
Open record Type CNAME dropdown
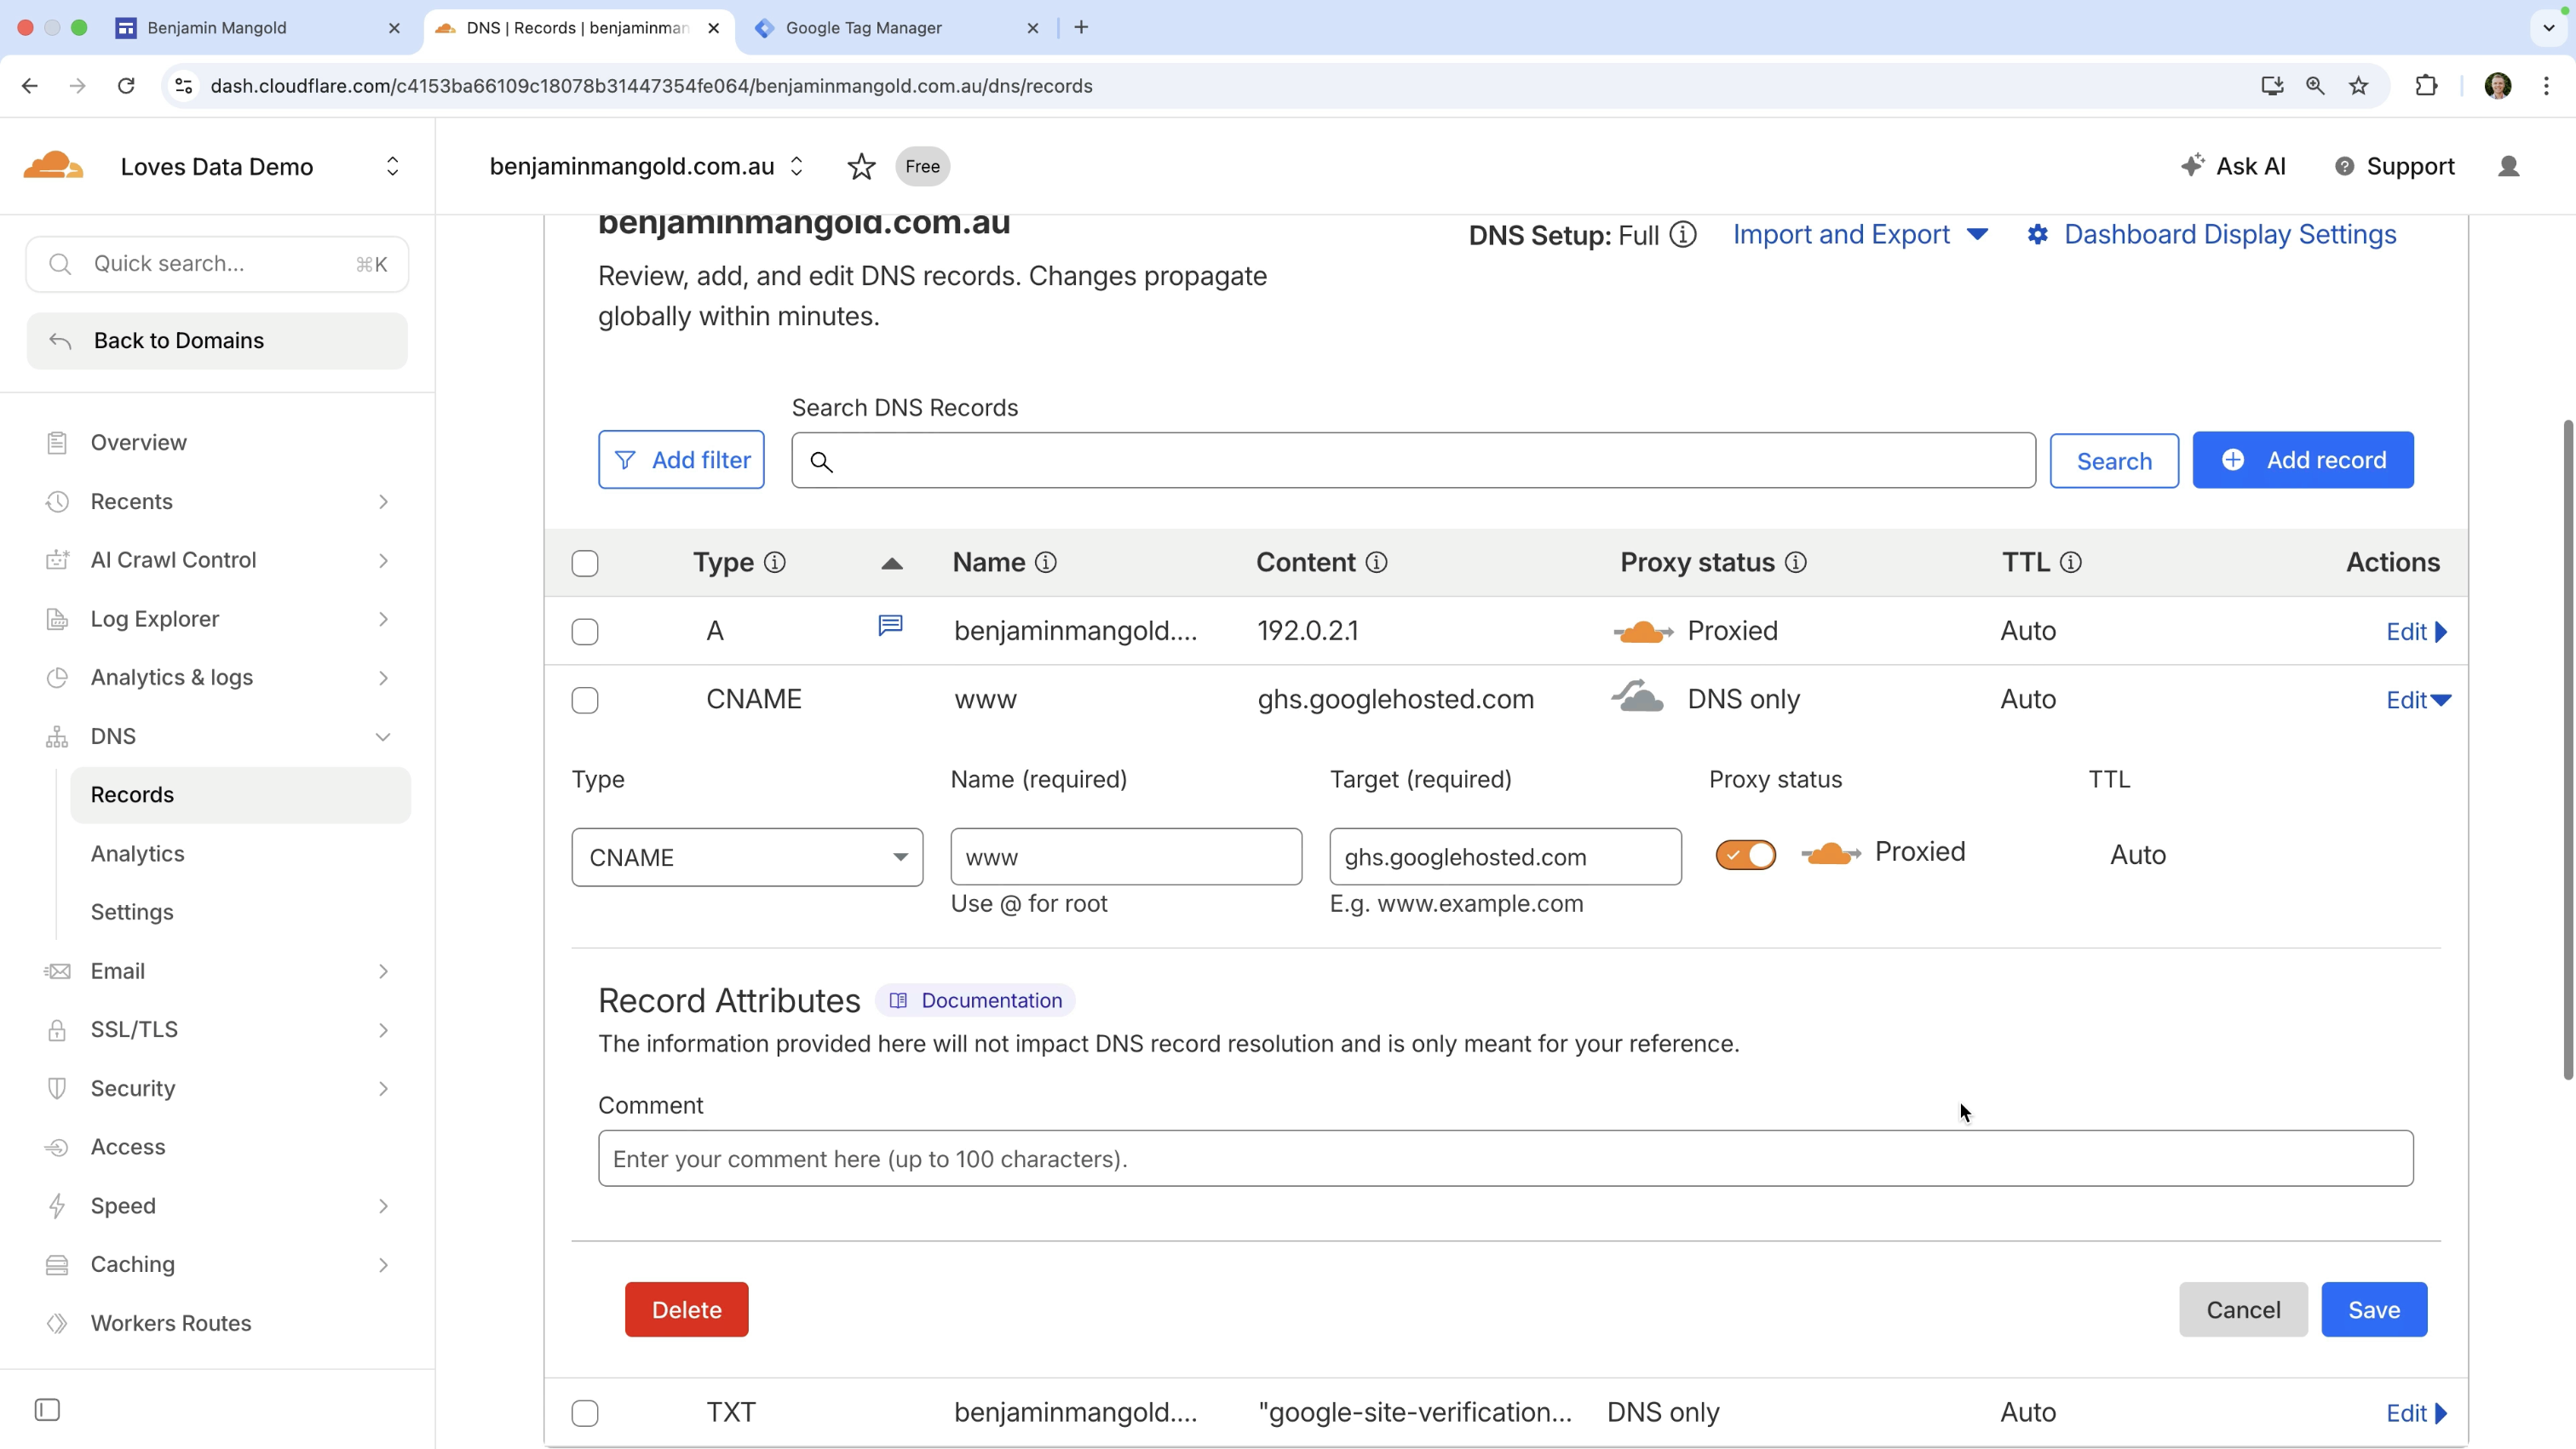(x=747, y=857)
